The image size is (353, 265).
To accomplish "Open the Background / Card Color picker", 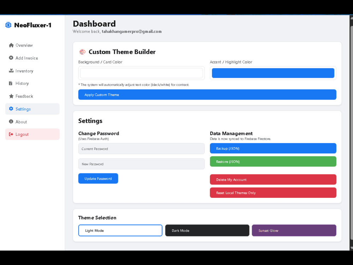I will pos(142,73).
